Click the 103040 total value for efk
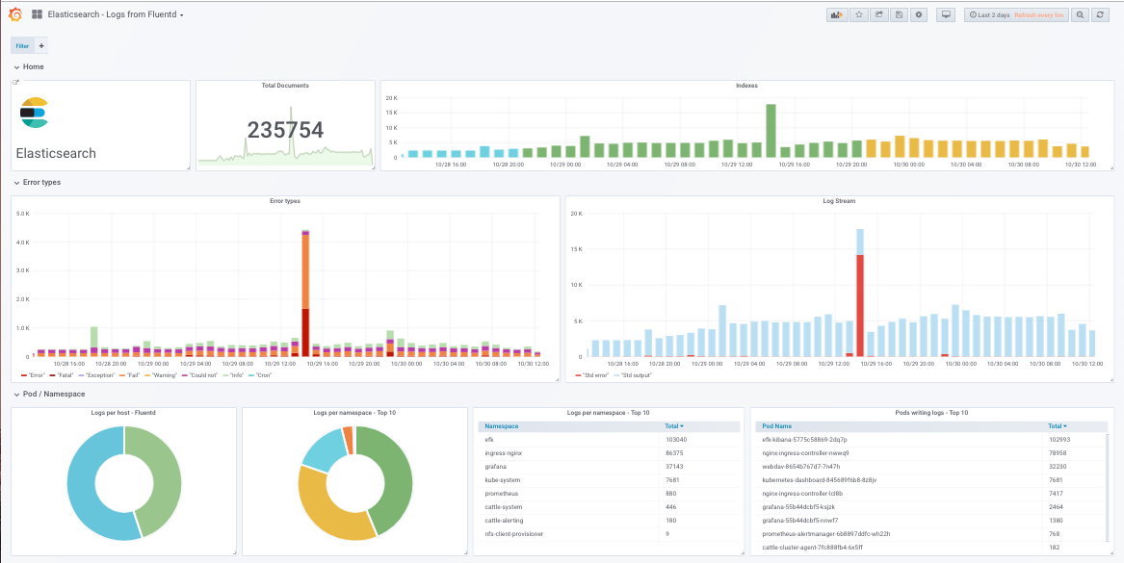Screen dimensions: 1124x563 tap(676, 439)
